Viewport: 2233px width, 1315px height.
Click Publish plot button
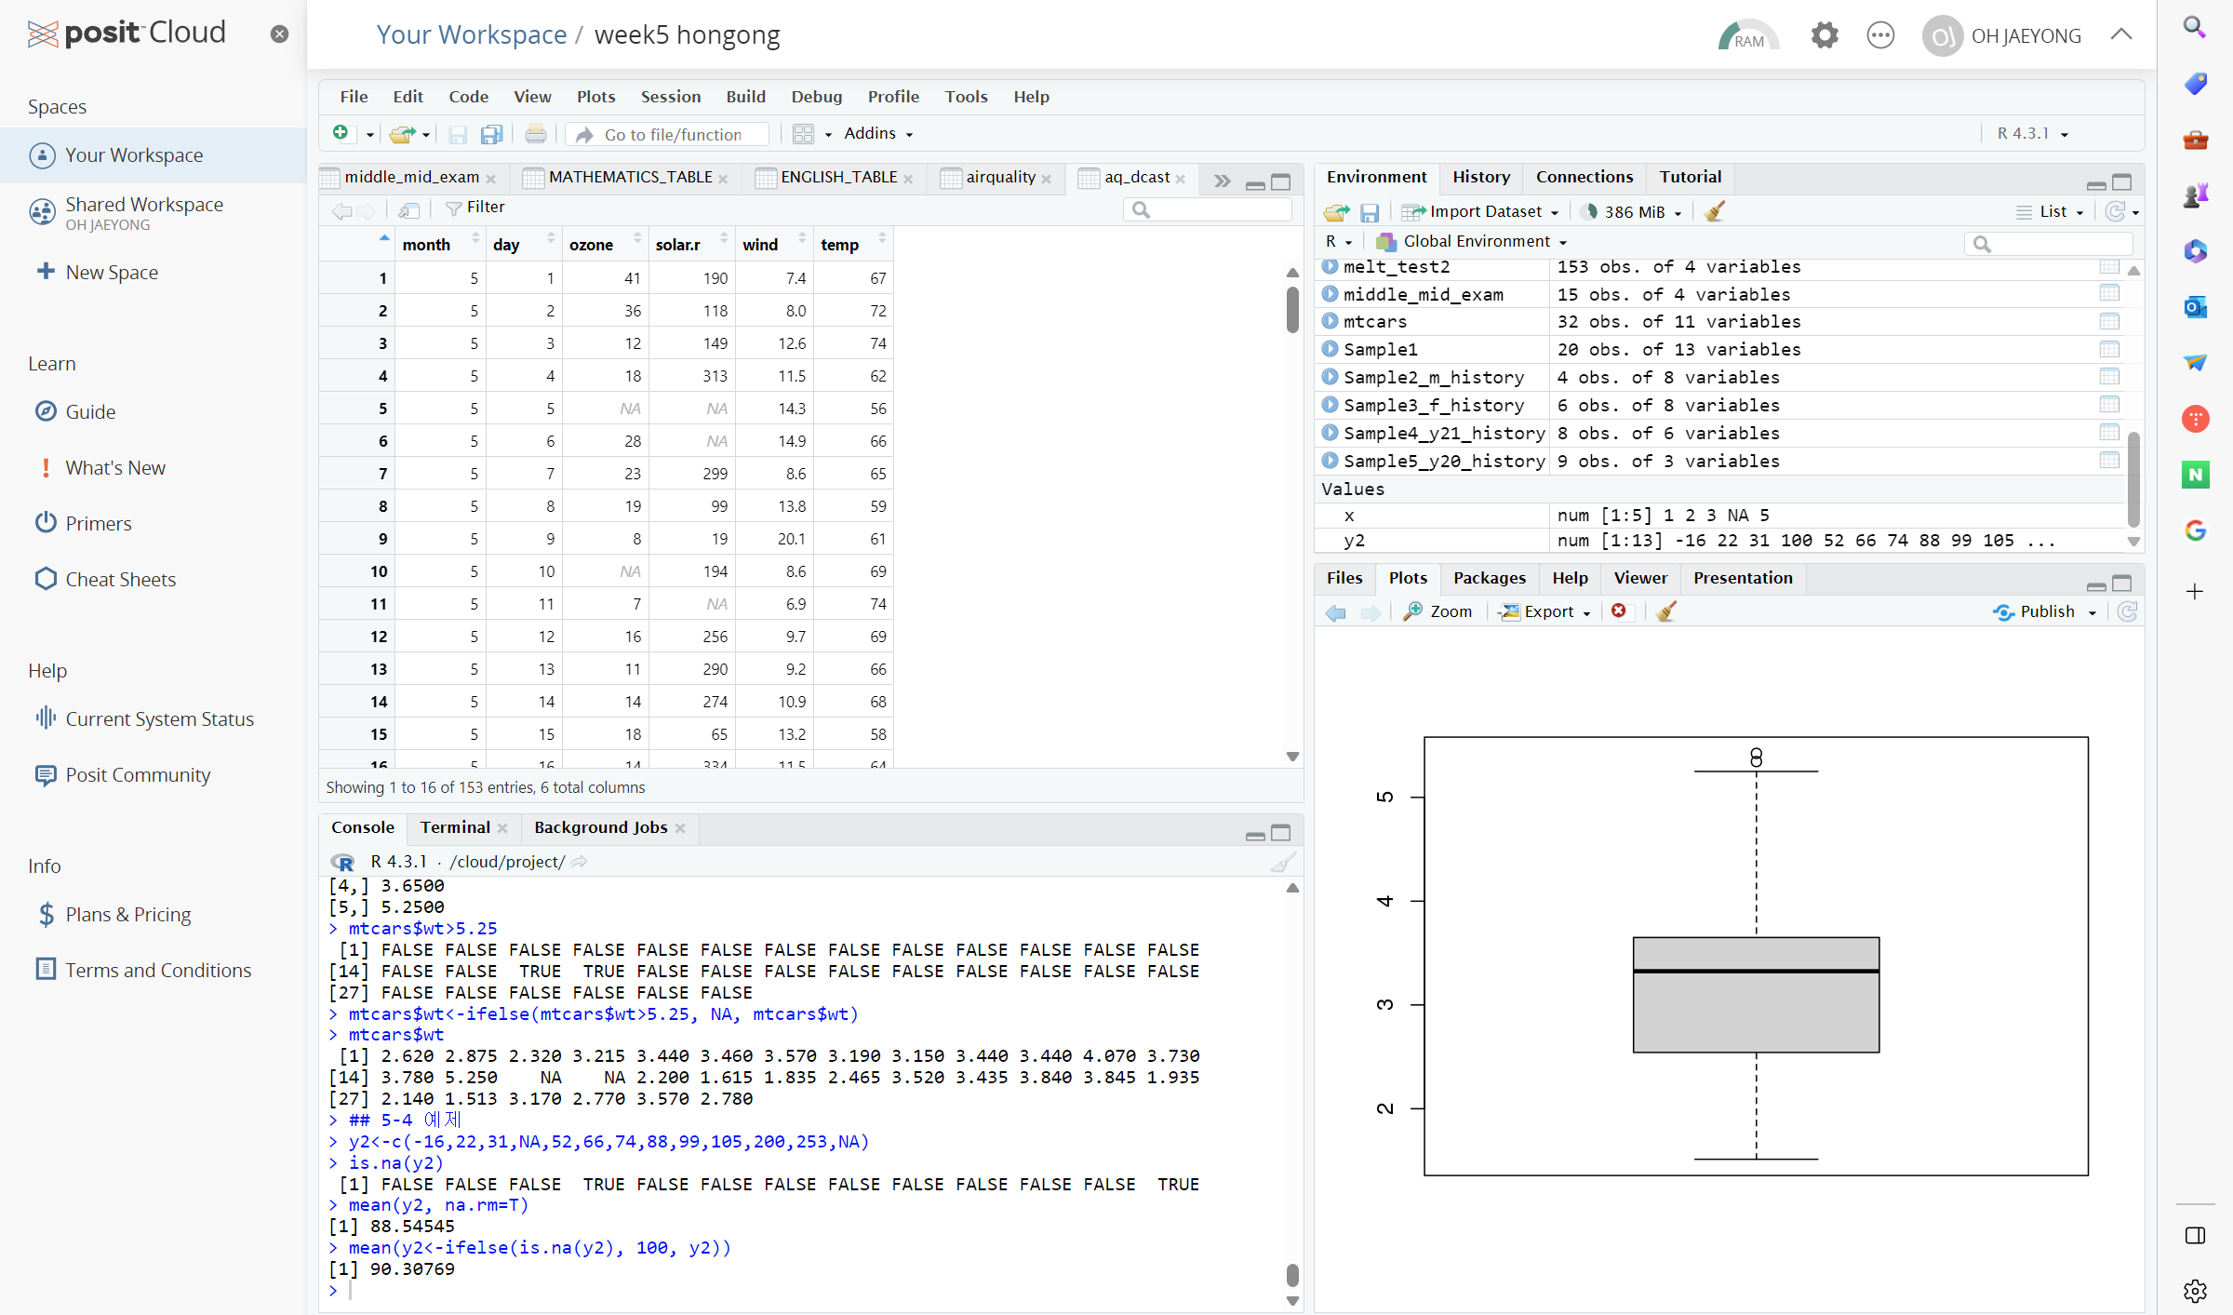tap(2044, 611)
